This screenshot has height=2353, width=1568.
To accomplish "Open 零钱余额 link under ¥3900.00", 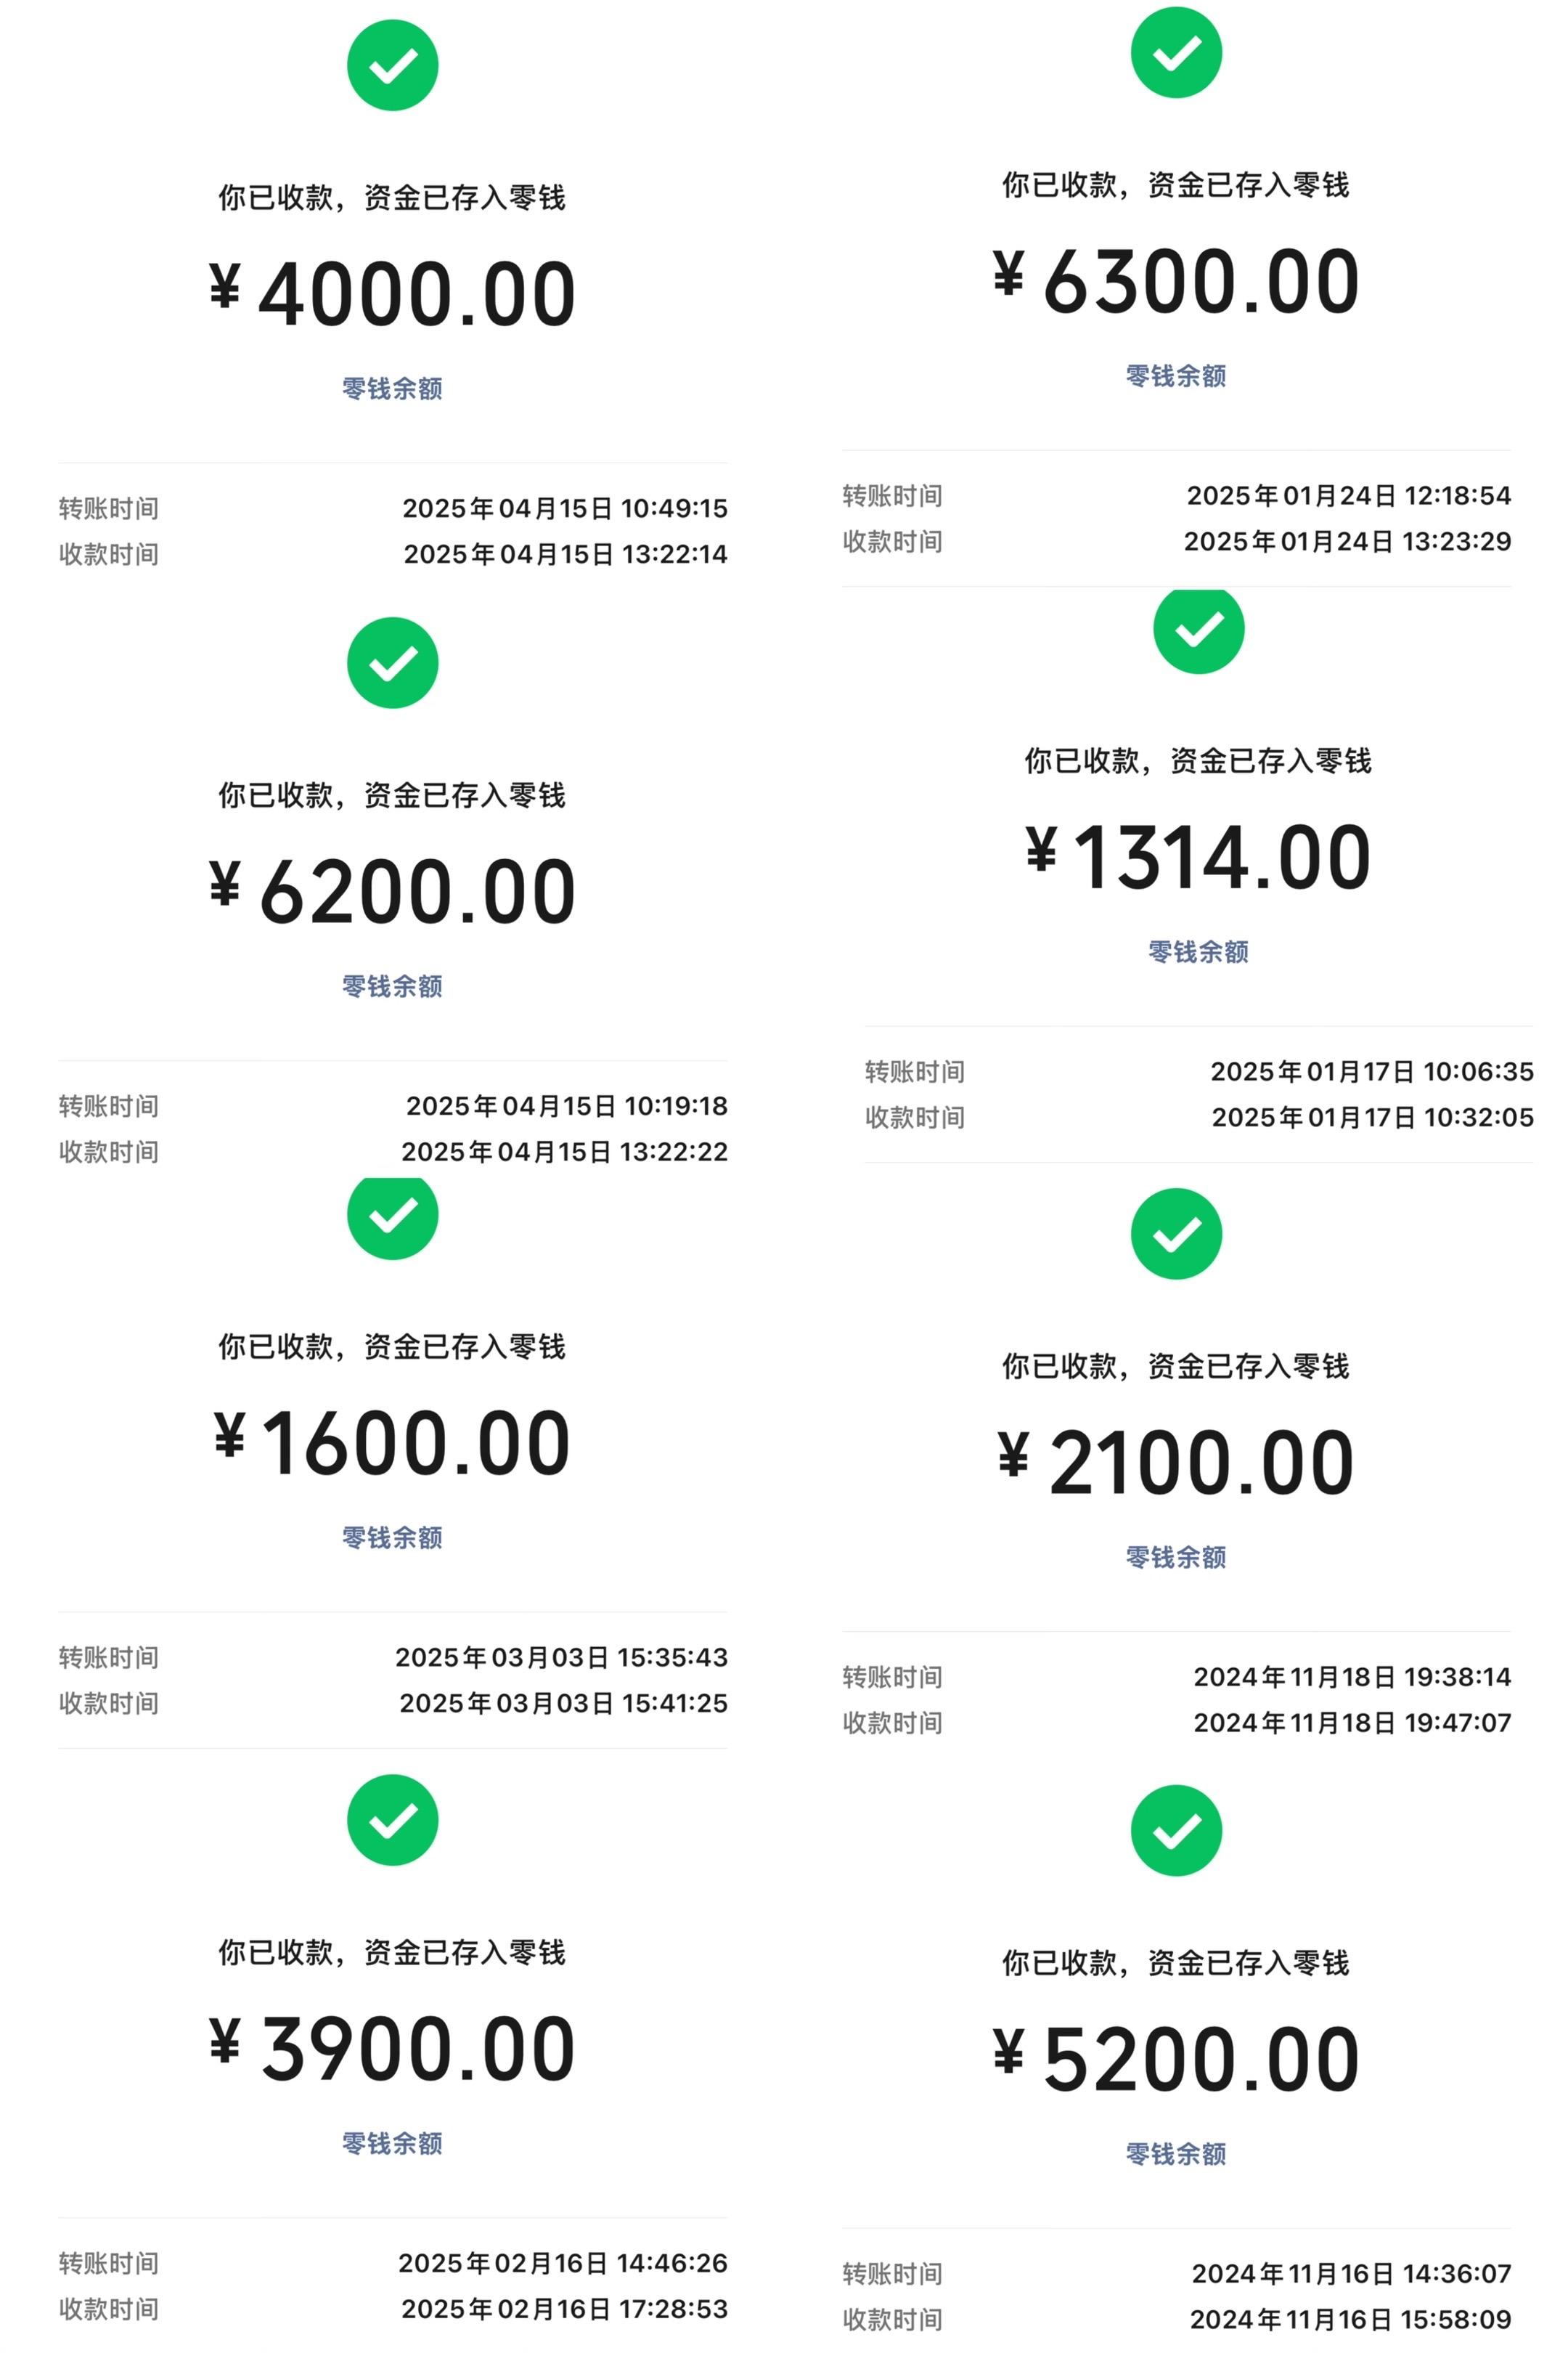I will point(392,2143).
